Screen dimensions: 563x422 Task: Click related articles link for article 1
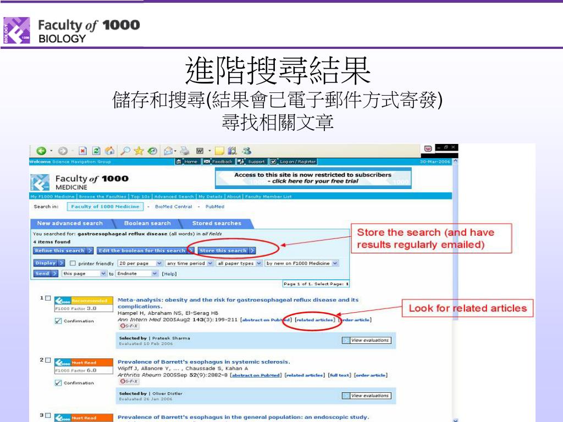pos(315,320)
